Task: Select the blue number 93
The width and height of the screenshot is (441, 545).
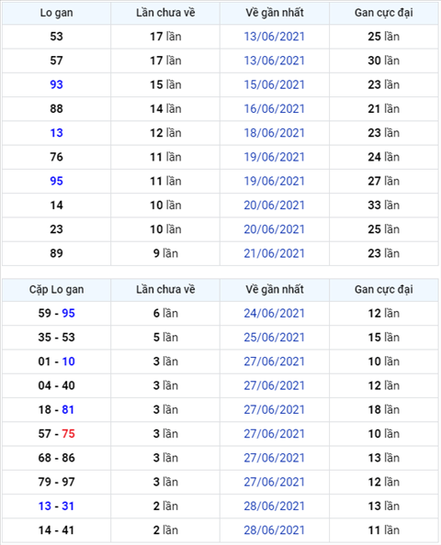Action: point(56,84)
